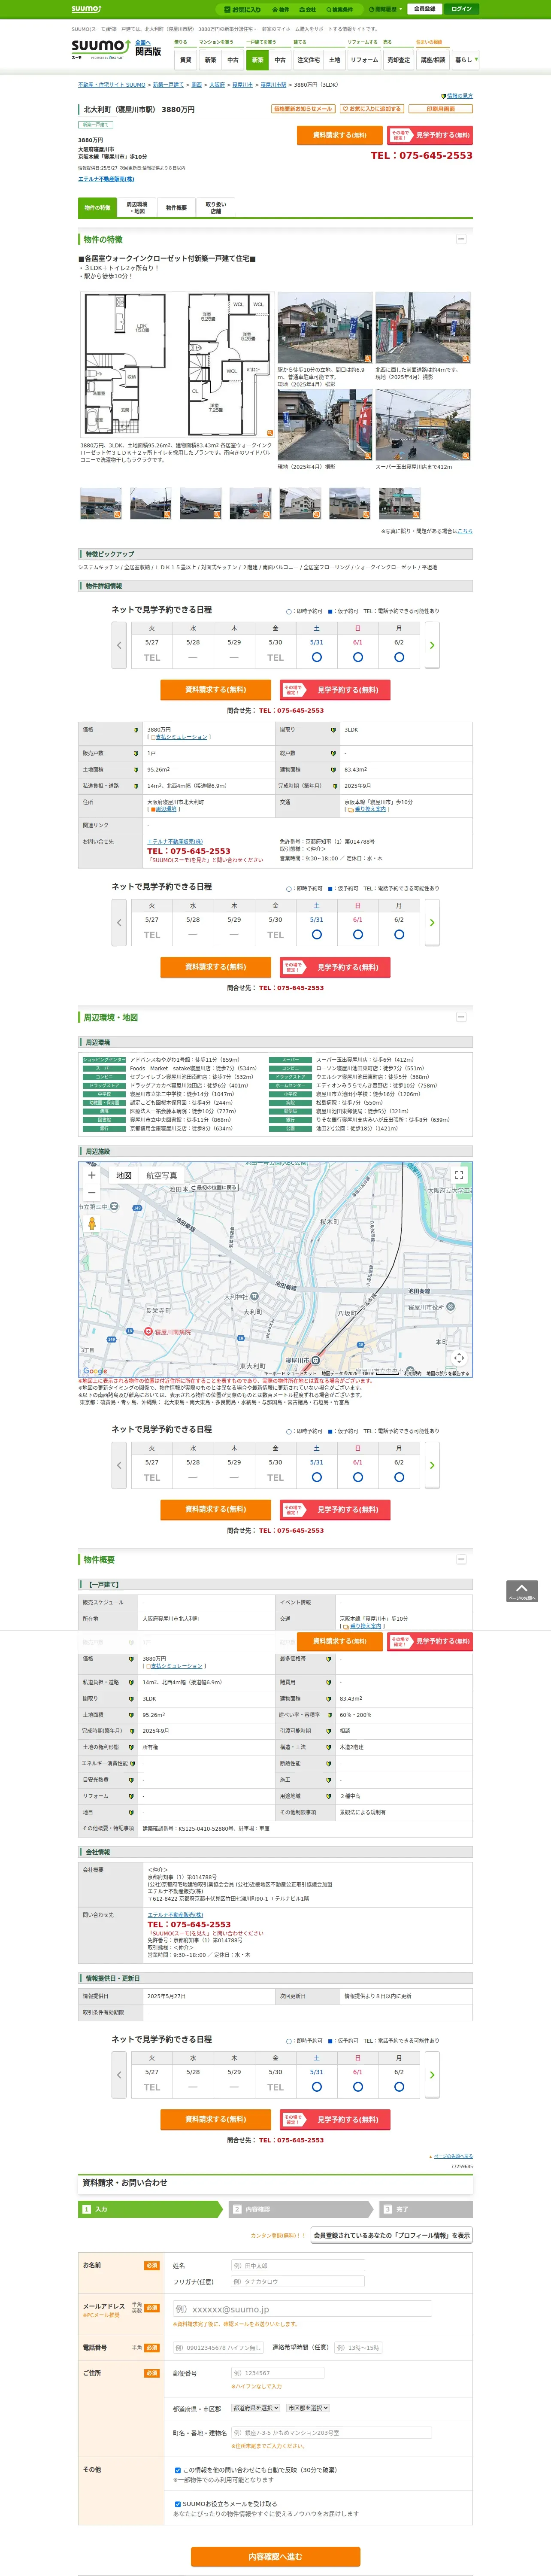The height and width of the screenshot is (2576, 551).
Task: Click the メールアドレス input field
Action: (x=302, y=2309)
